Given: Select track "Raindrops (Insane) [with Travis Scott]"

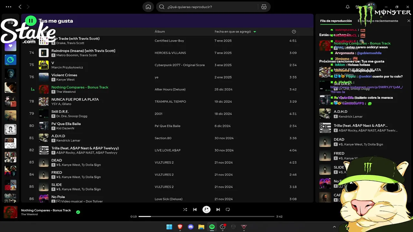Looking at the screenshot, I should pyautogui.click(x=83, y=51).
